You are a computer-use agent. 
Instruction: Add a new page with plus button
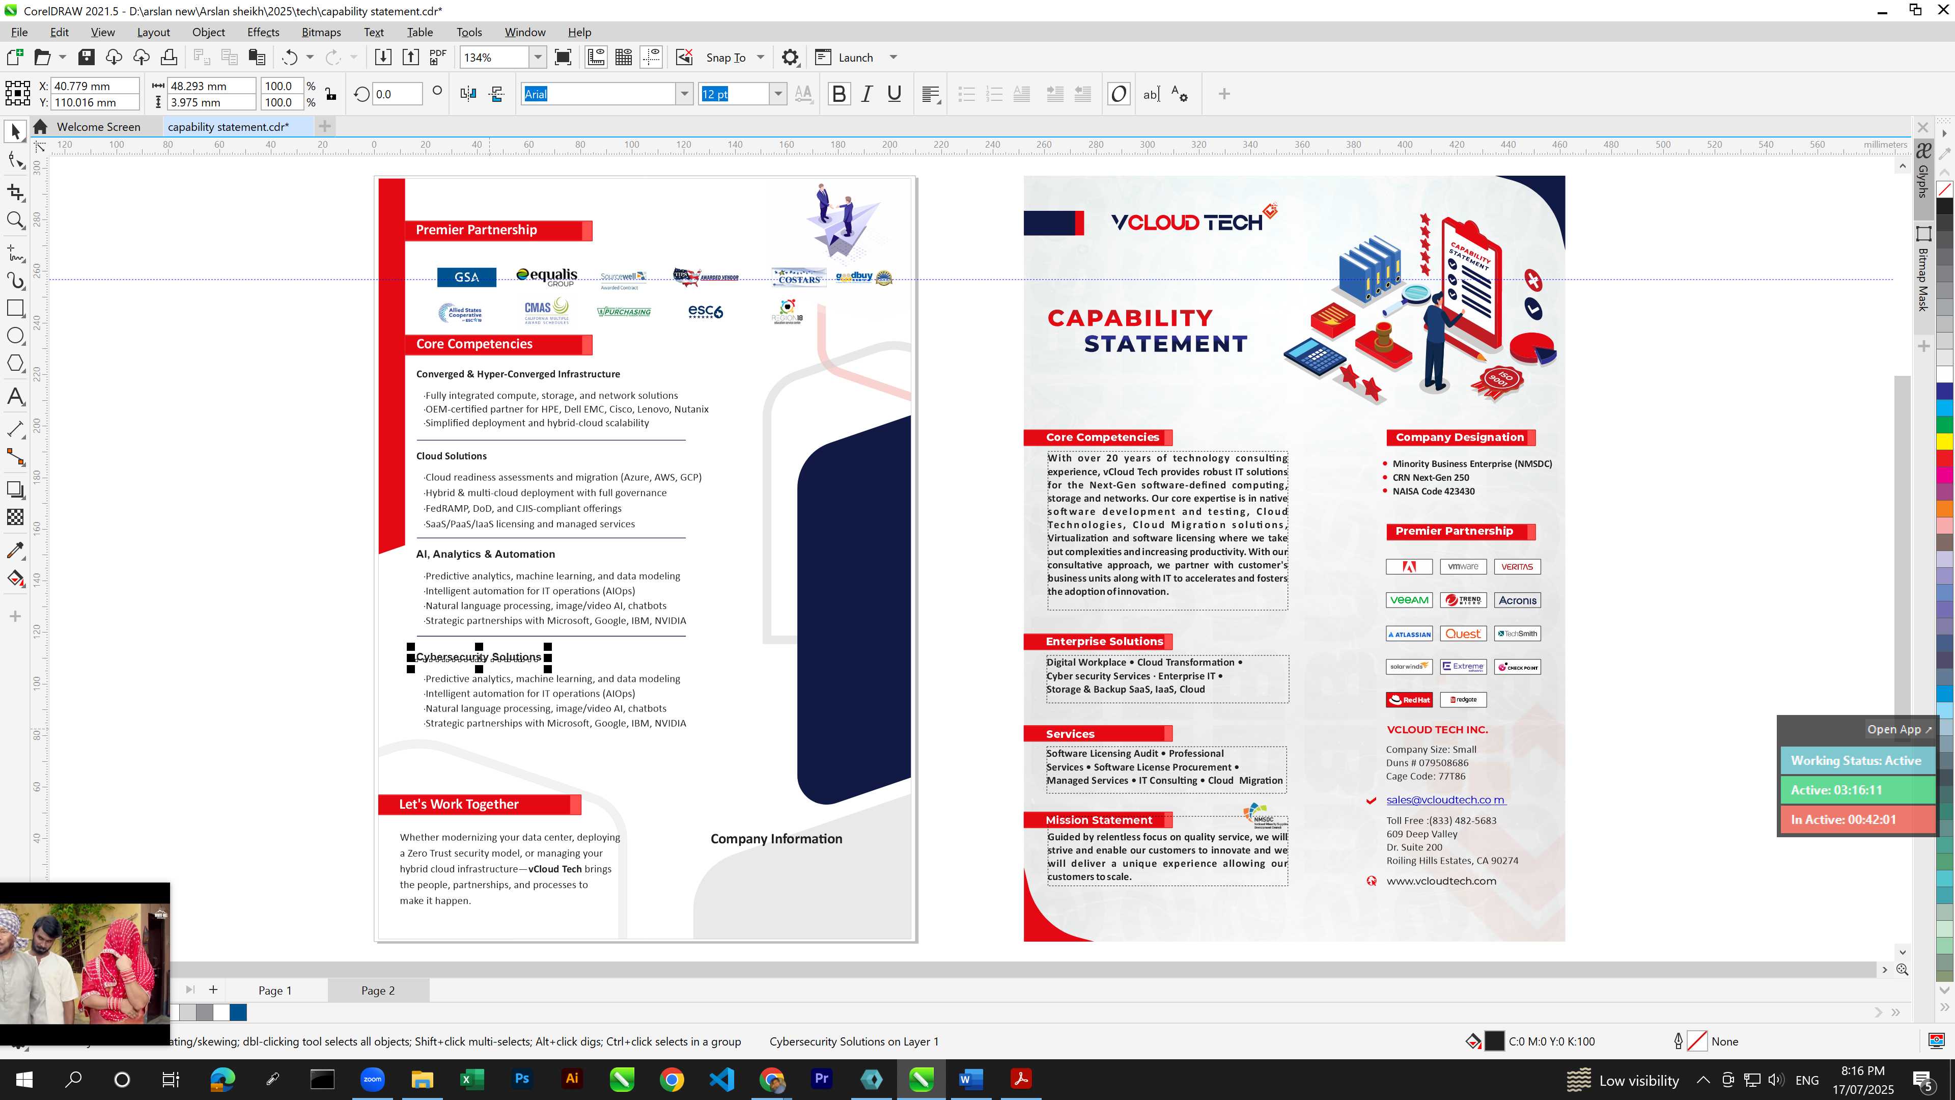point(213,989)
